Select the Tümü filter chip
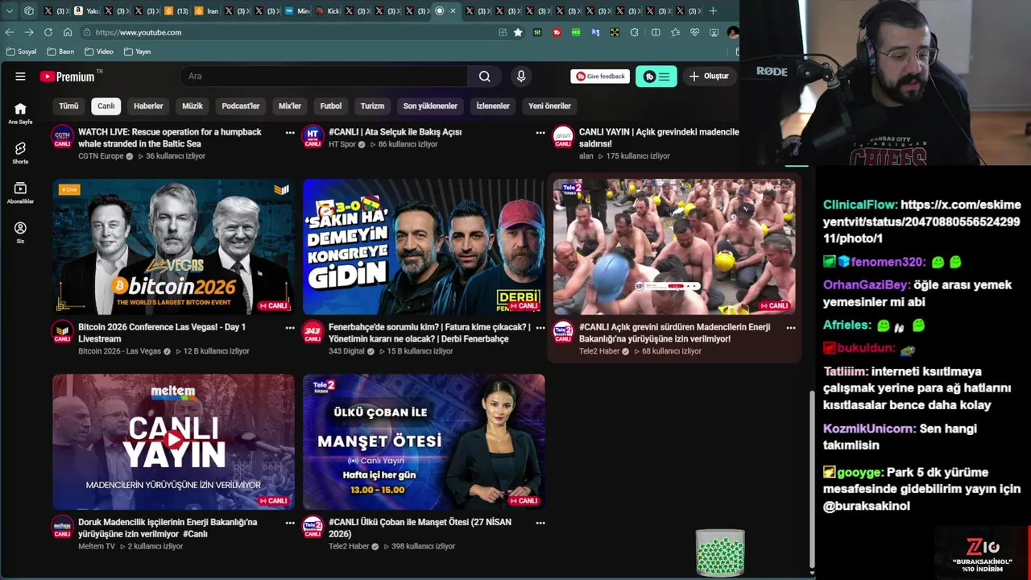This screenshot has height=580, width=1031. pos(68,106)
